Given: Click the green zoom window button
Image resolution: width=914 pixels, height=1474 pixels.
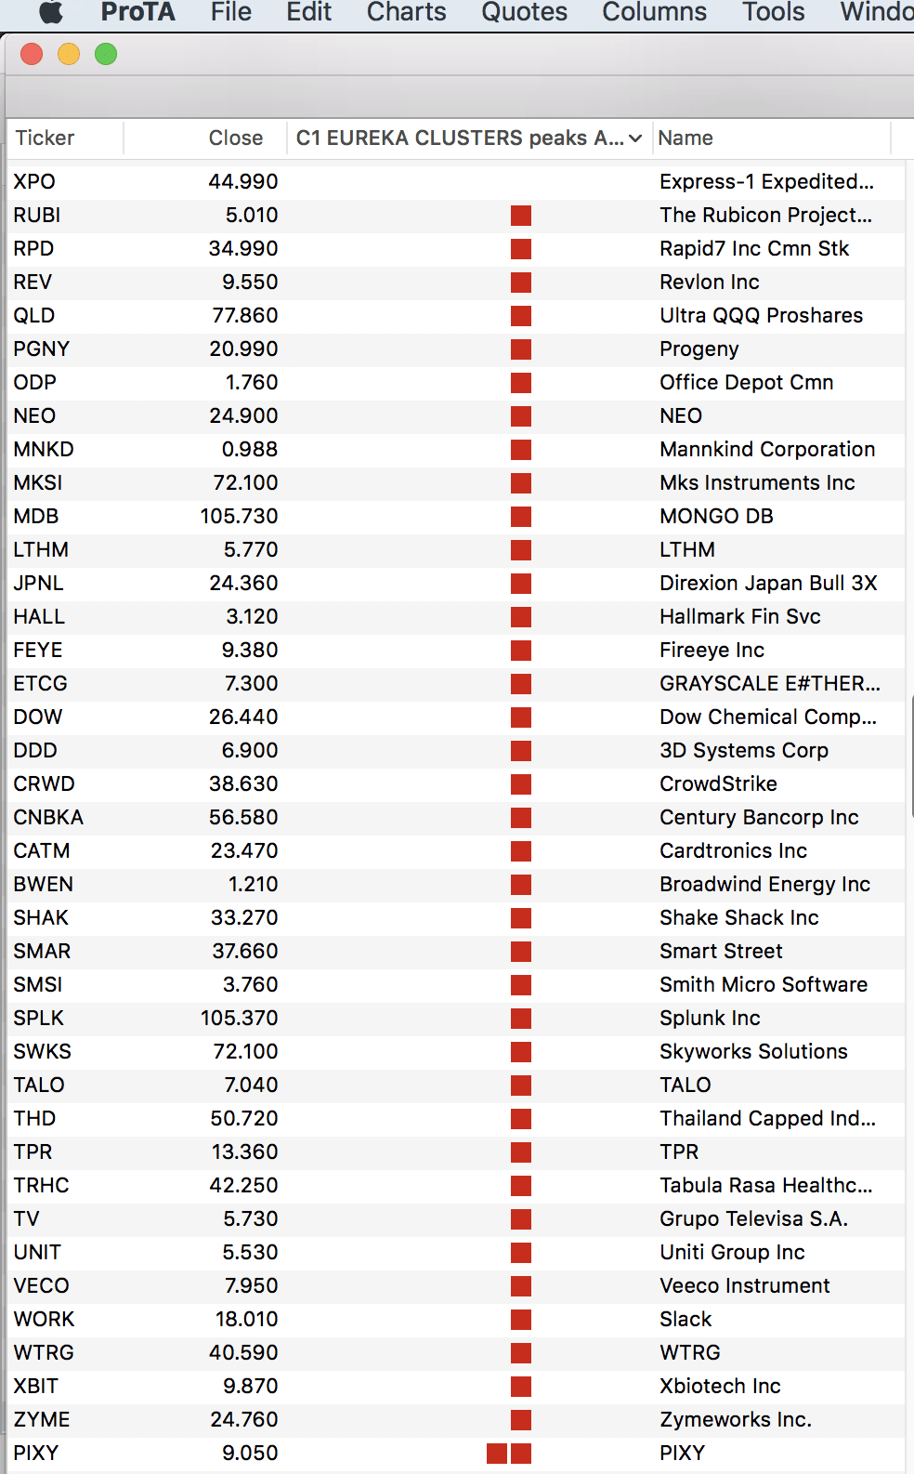Looking at the screenshot, I should click(106, 55).
